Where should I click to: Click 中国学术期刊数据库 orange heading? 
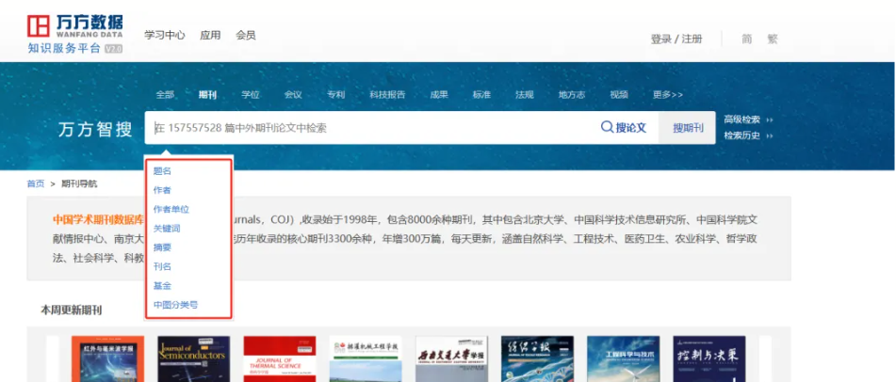98,219
